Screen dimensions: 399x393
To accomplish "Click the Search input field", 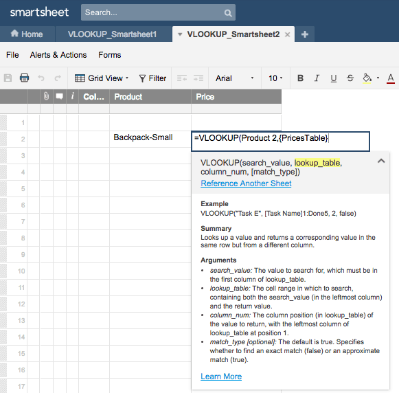I will [x=158, y=12].
